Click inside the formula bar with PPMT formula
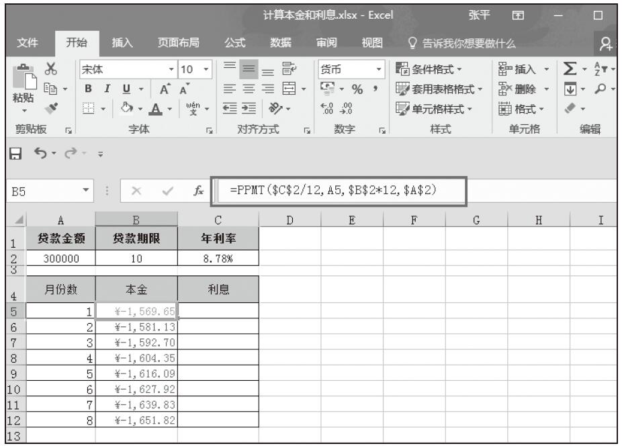Screen dimensions: 622x448 pyautogui.click(x=336, y=190)
